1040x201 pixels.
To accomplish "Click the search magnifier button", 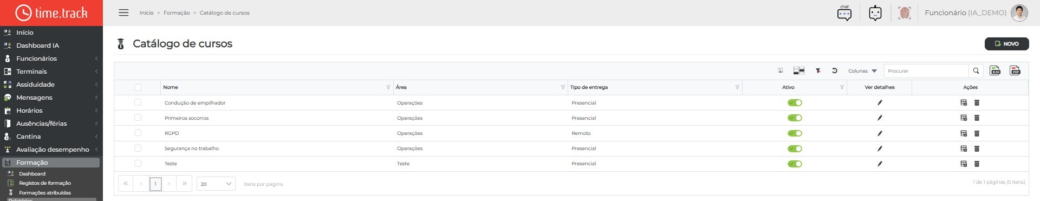I will (976, 71).
